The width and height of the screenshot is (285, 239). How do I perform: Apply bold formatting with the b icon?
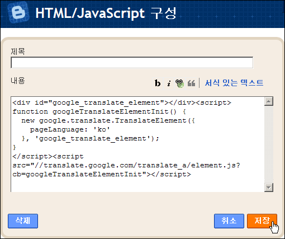158,83
